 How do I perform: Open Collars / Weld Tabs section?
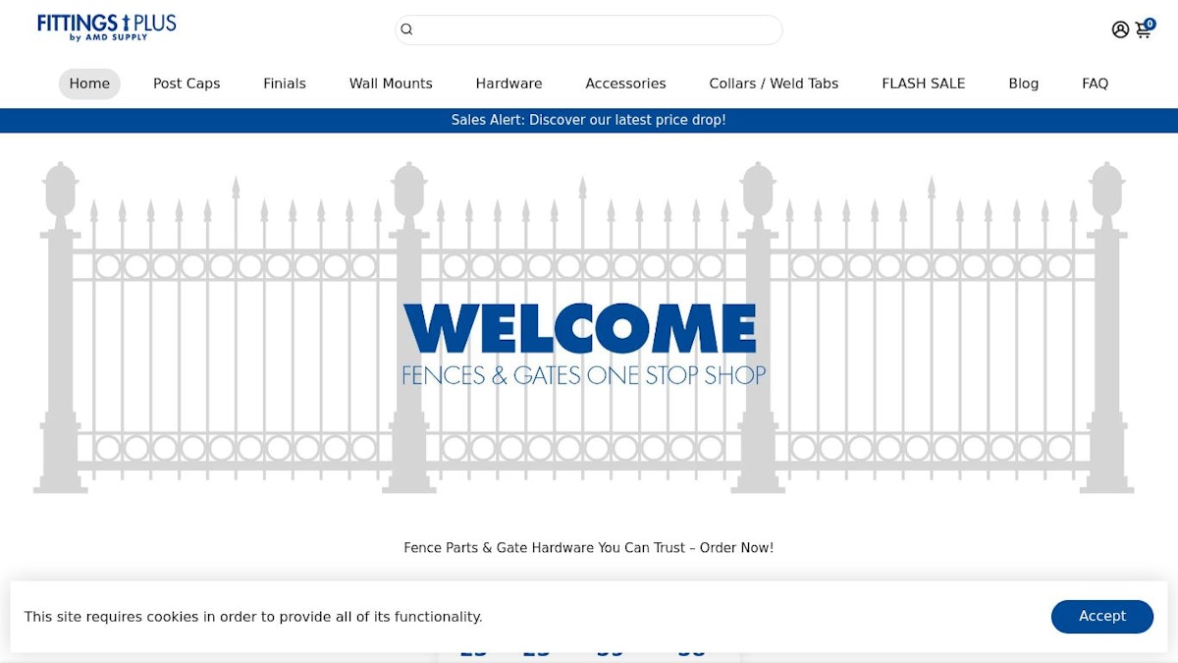(774, 83)
